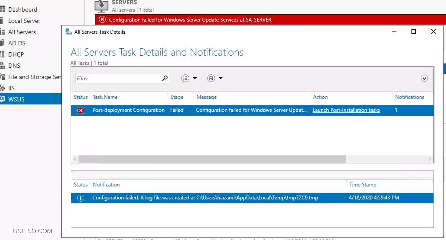Click the 4/18/2020 4:59:43 PM timestamp

click(374, 198)
